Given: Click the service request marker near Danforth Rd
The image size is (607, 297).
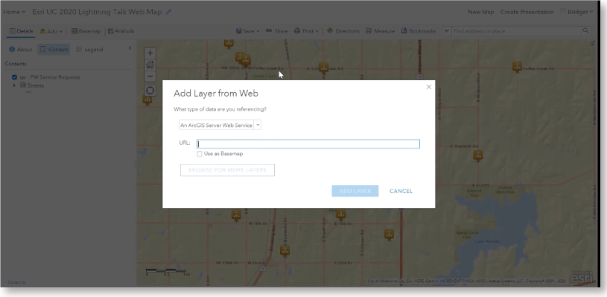Looking at the screenshot, I should click(478, 155).
